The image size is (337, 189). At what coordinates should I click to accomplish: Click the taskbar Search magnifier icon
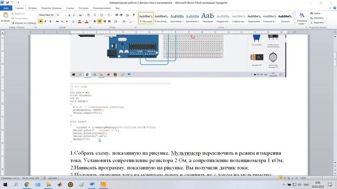tap(16, 184)
